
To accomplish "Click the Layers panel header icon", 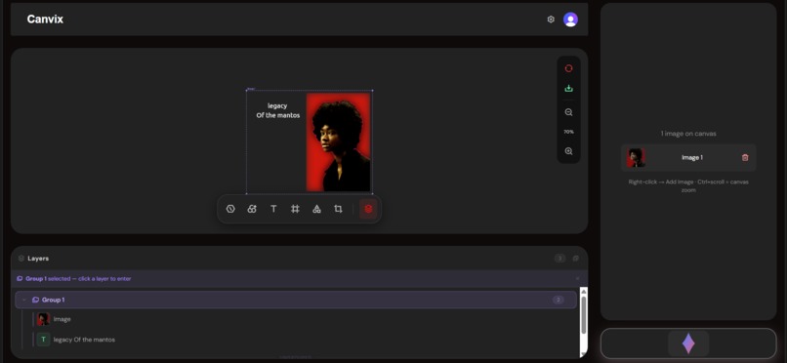I will [x=21, y=259].
